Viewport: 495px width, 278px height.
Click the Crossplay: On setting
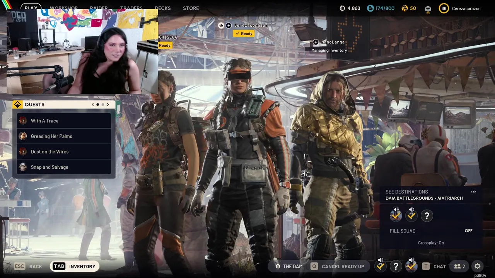(x=431, y=243)
